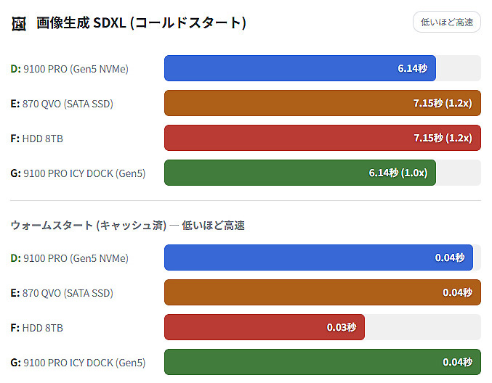
Task: Click the cold start F: HDD 8TB label
Action: 37,139
